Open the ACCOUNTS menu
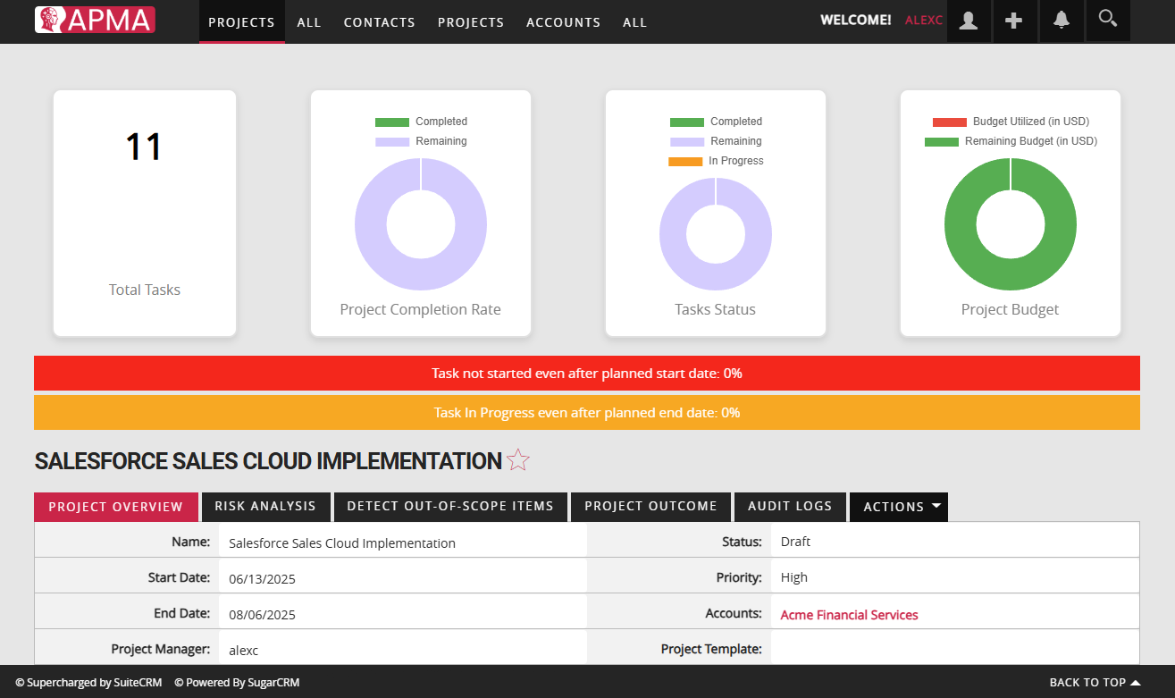The height and width of the screenshot is (698, 1175). click(x=564, y=22)
